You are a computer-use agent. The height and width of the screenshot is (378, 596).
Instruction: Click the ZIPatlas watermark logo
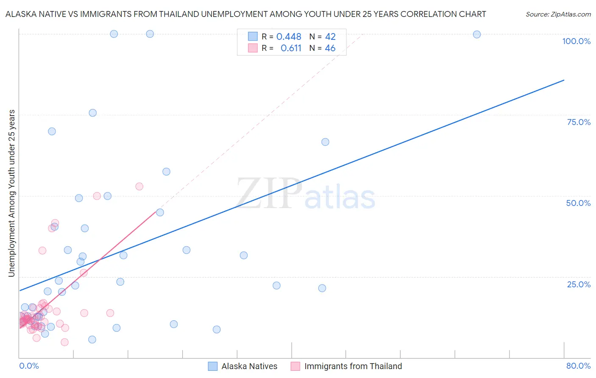point(305,194)
